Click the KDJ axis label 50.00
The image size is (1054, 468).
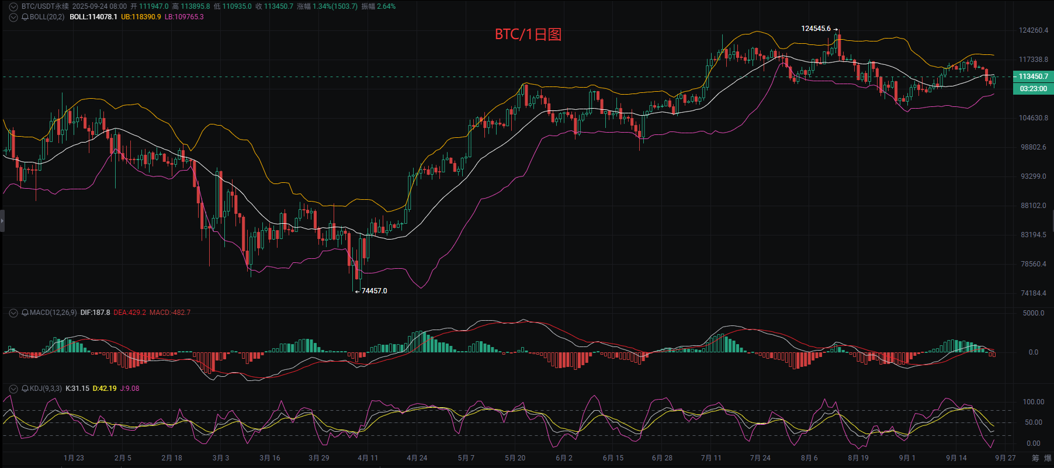click(x=1034, y=422)
